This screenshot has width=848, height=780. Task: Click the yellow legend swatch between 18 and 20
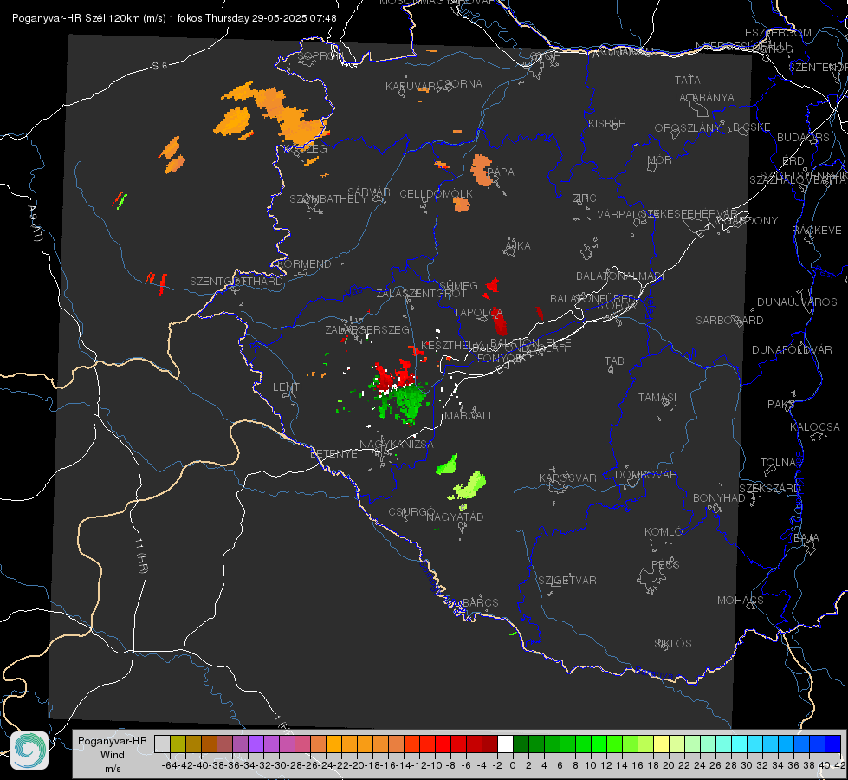click(661, 744)
